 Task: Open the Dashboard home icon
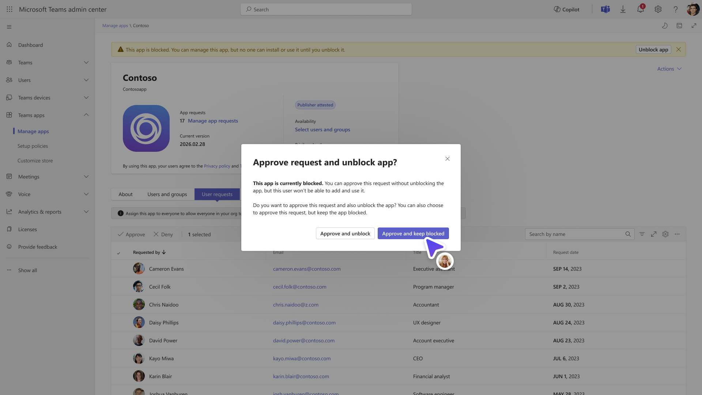(9, 45)
